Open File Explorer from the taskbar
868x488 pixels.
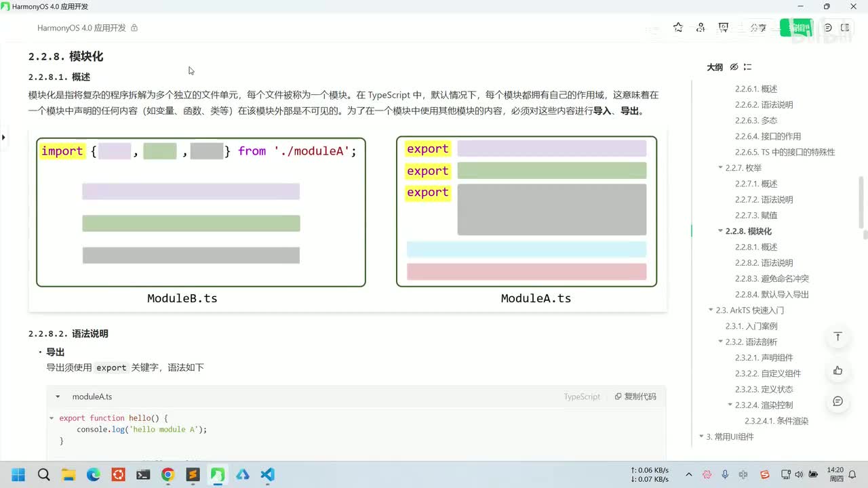click(68, 474)
